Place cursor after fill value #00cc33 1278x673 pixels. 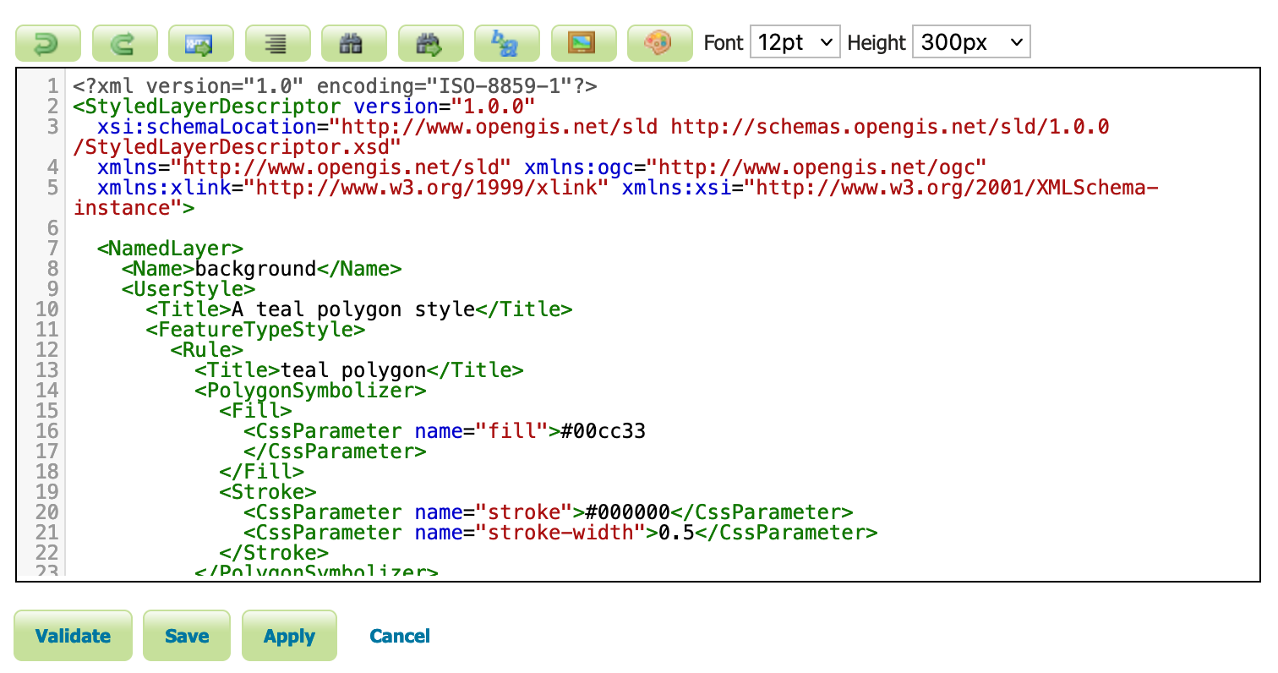[x=647, y=431]
